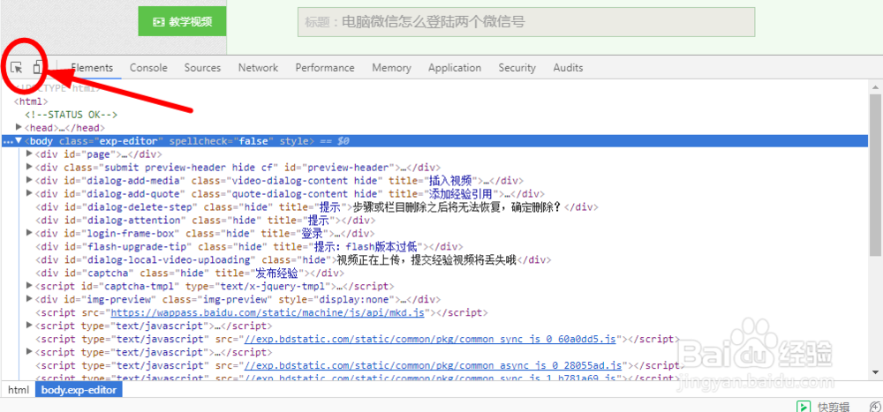Expand the div id="page" node

tap(30, 154)
